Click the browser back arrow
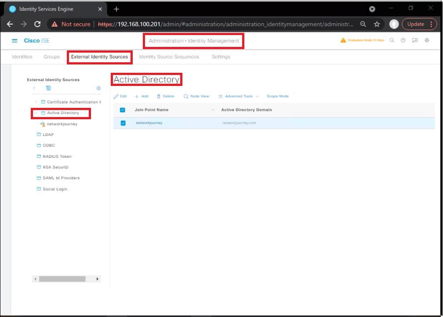The image size is (443, 317). click(10, 24)
